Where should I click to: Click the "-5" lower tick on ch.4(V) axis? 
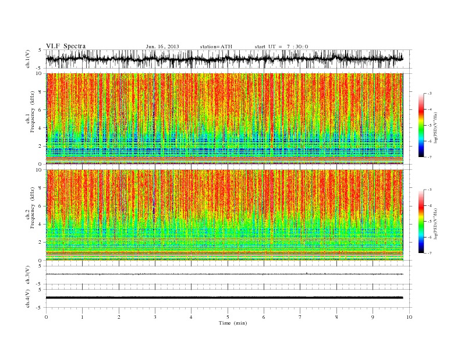[x=40, y=308]
